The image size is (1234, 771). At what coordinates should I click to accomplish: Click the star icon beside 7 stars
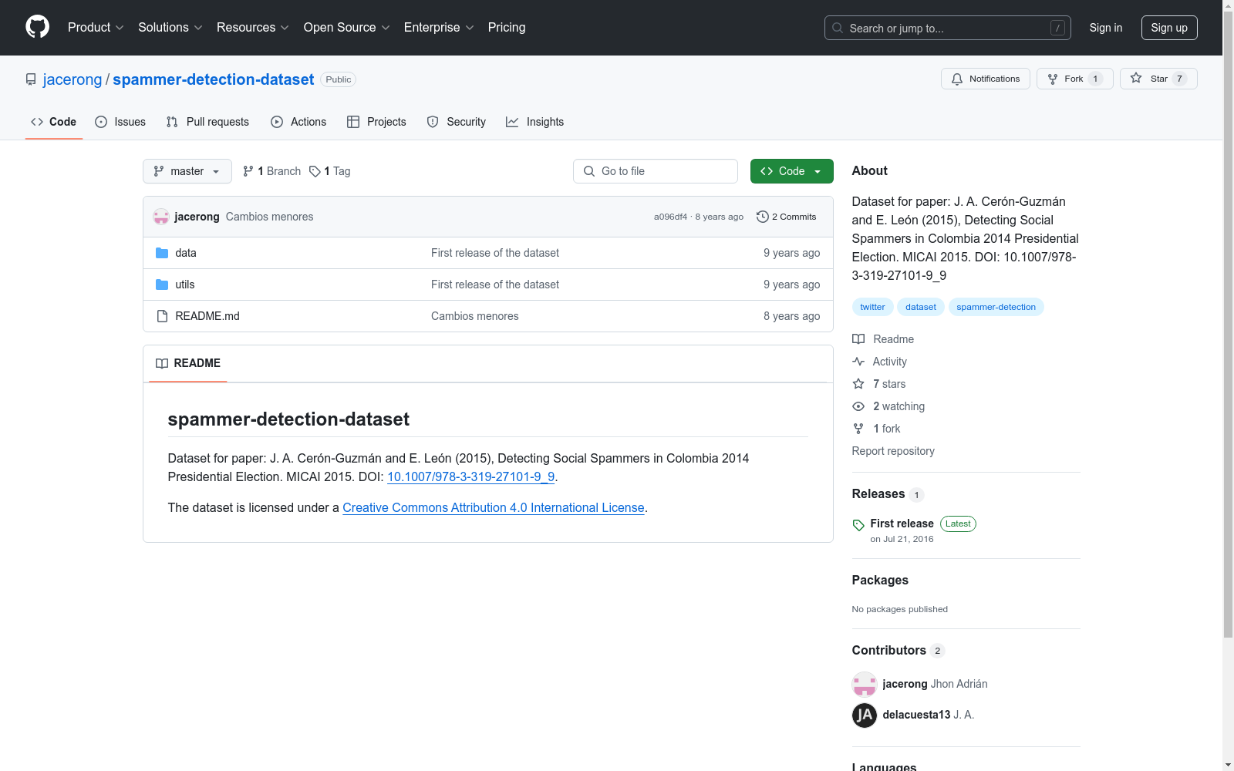(x=858, y=384)
